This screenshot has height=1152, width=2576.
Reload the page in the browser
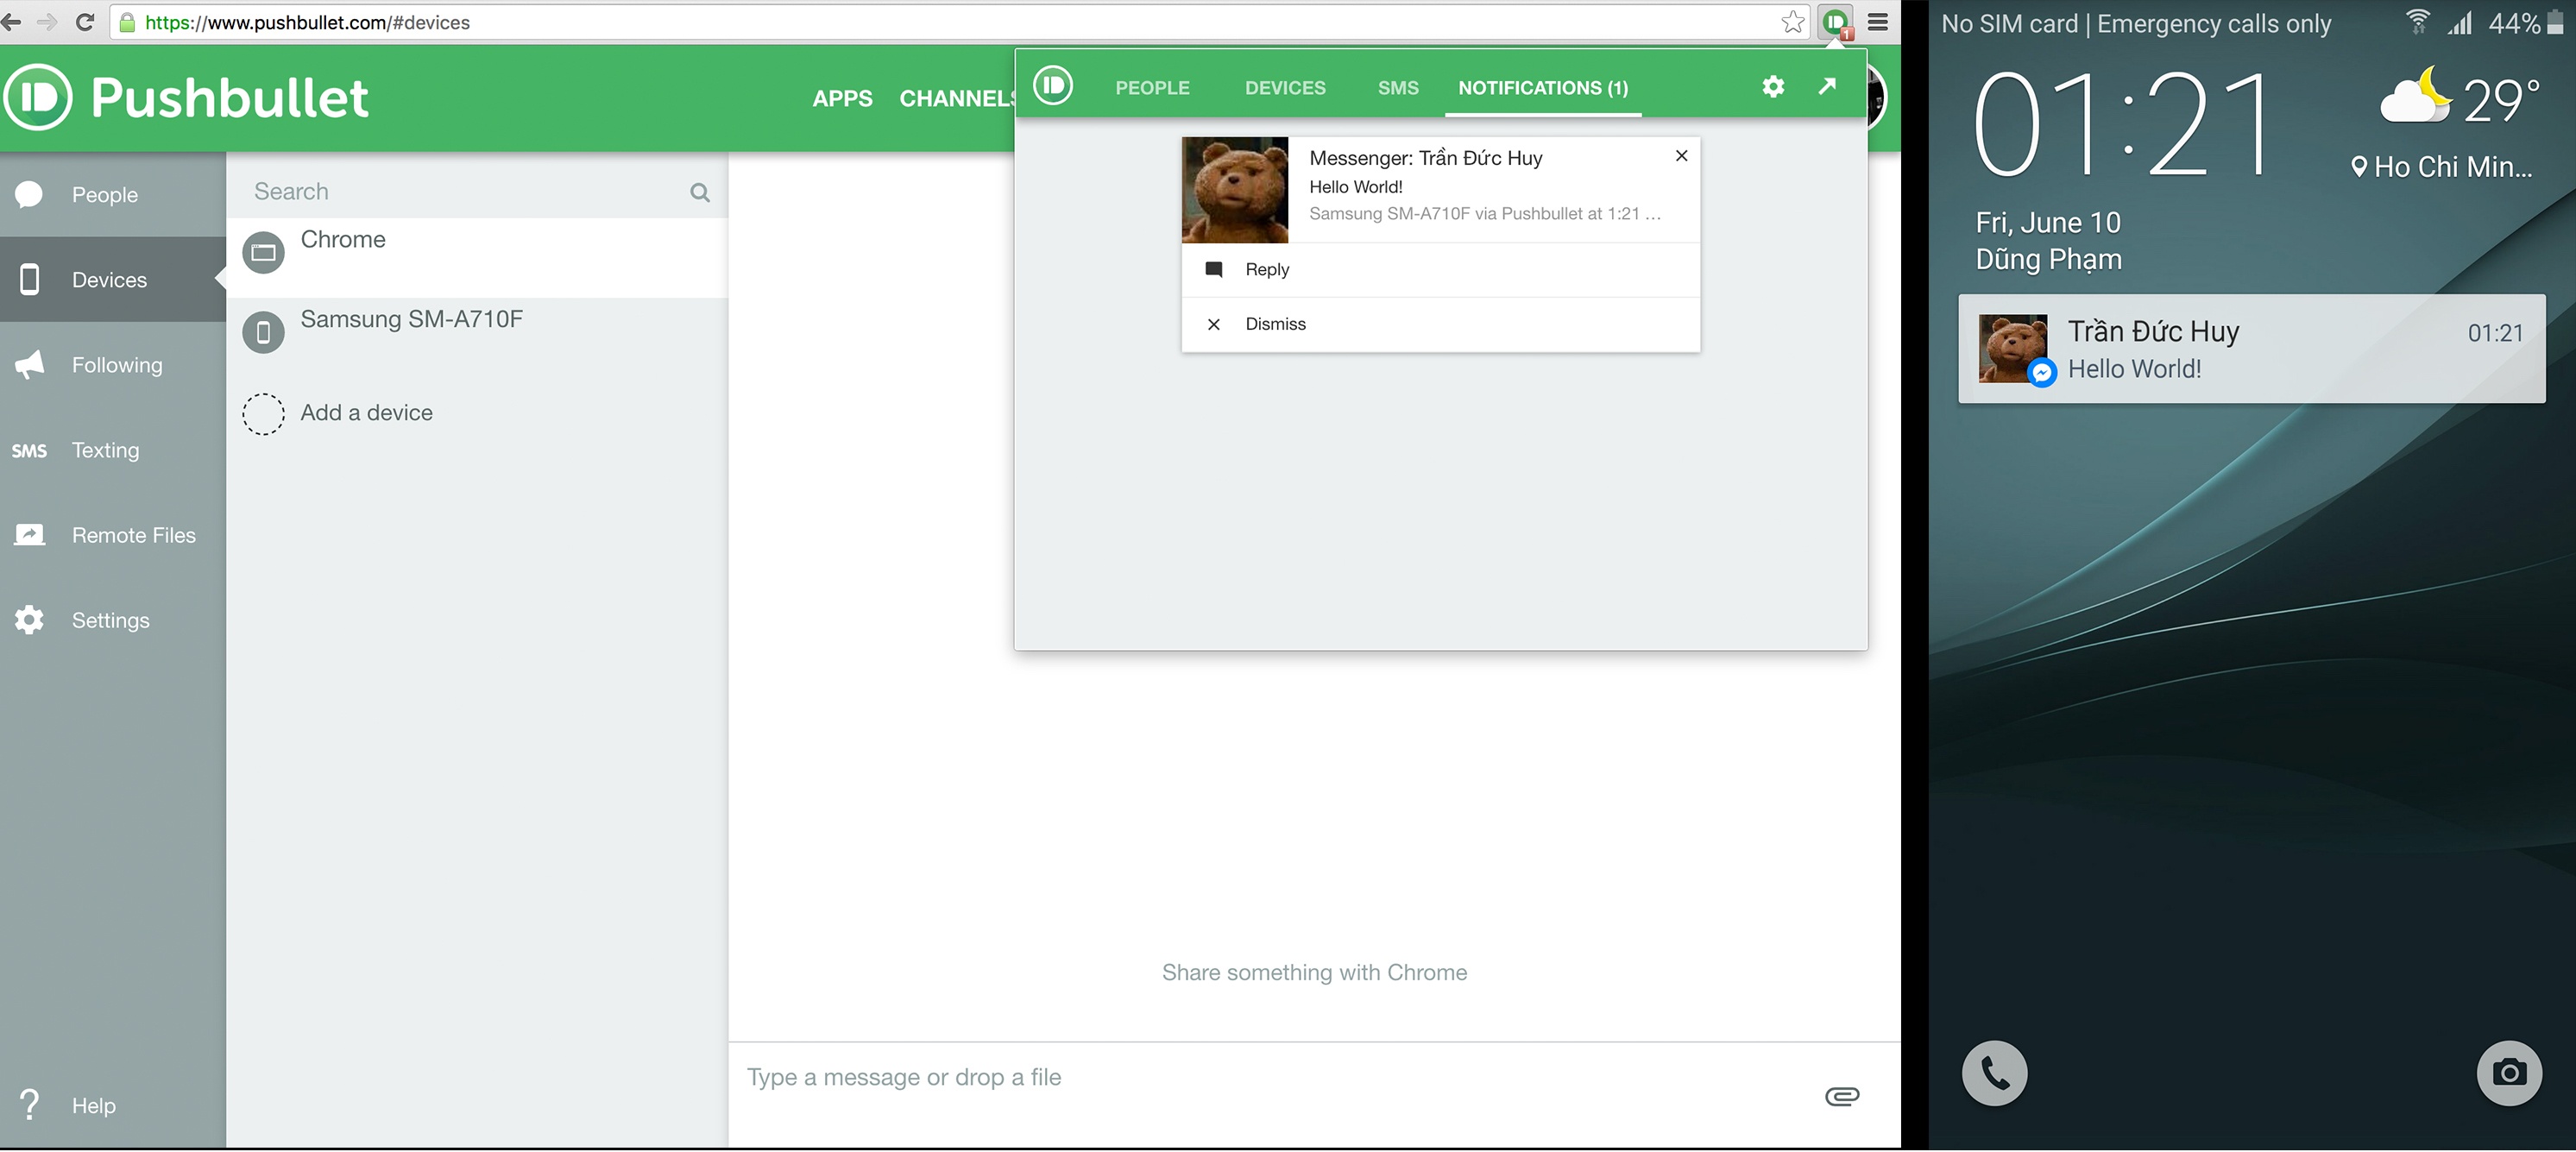(85, 22)
